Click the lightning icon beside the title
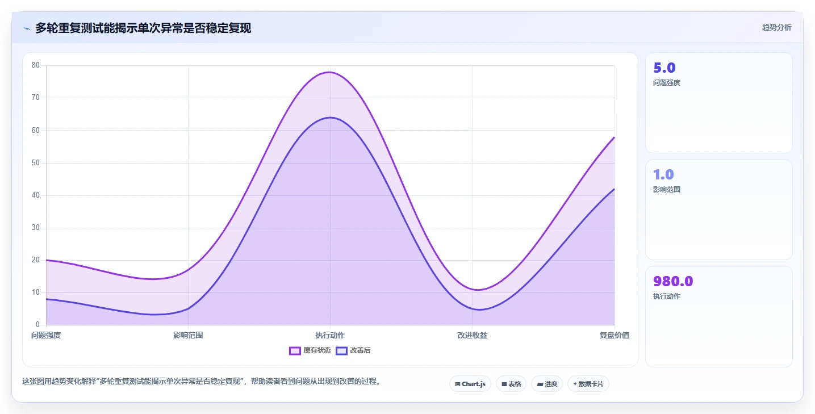 [x=27, y=28]
